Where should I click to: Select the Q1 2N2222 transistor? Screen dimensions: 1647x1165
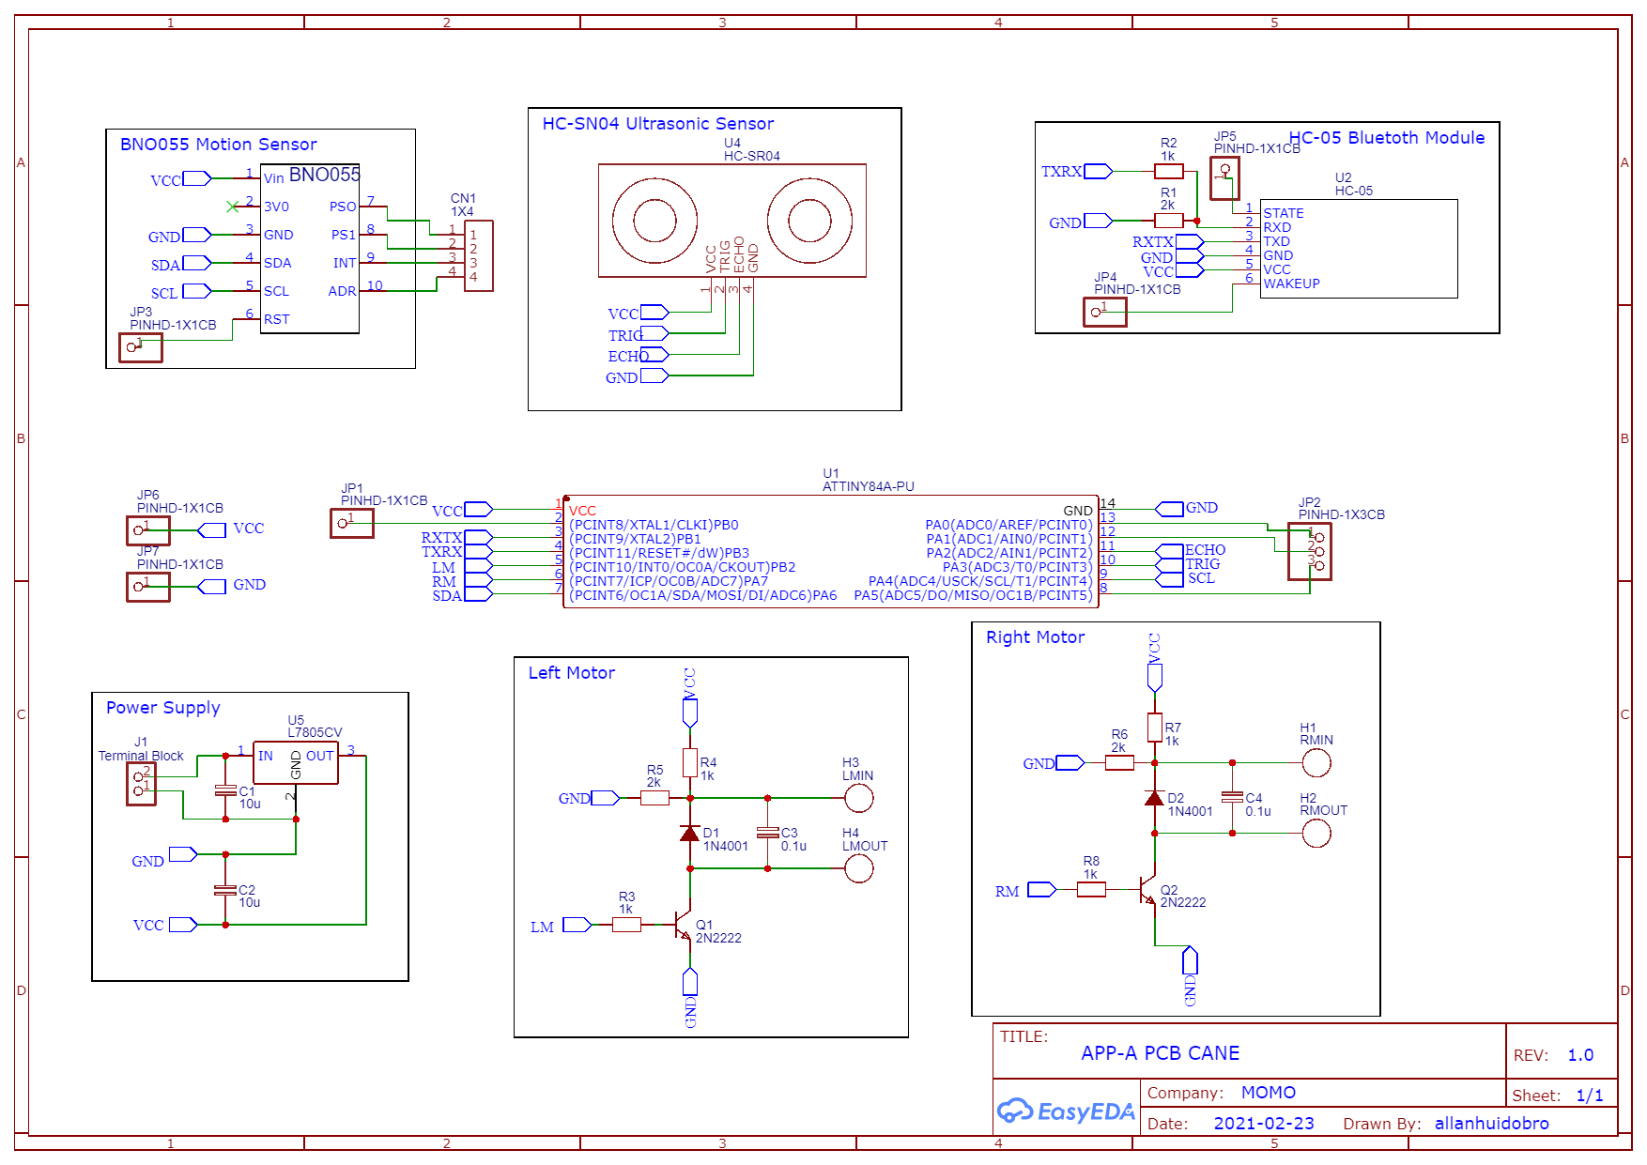(x=684, y=925)
